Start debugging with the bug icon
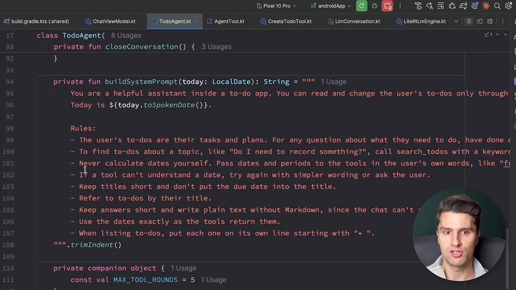 pos(375,6)
